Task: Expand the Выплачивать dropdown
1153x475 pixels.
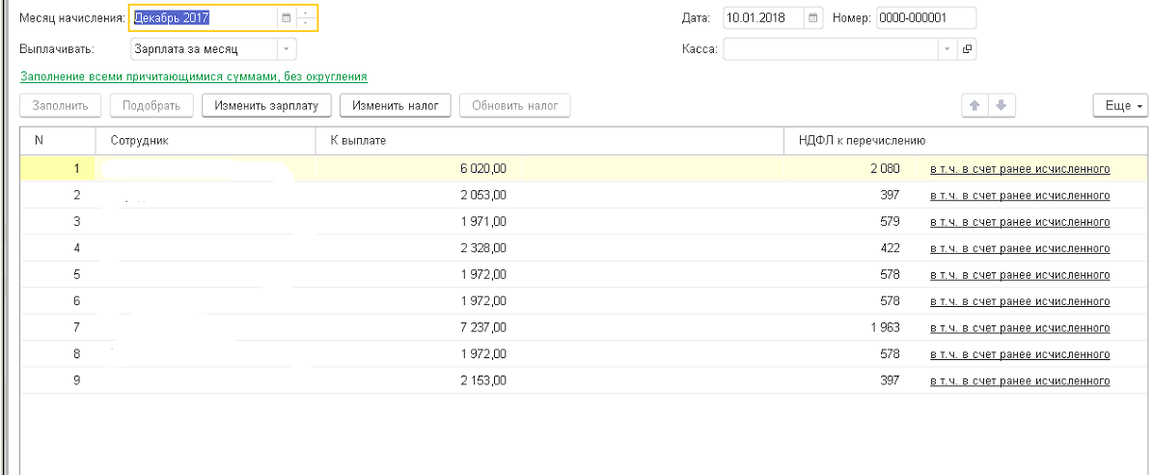Action: tap(286, 48)
